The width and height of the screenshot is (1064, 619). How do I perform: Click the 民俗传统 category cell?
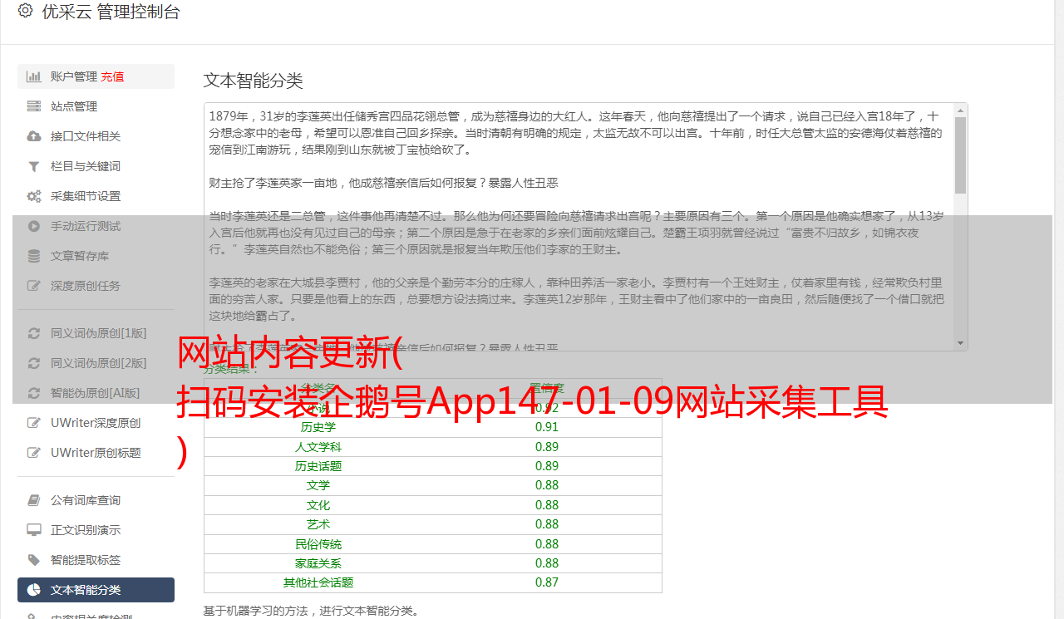[318, 544]
